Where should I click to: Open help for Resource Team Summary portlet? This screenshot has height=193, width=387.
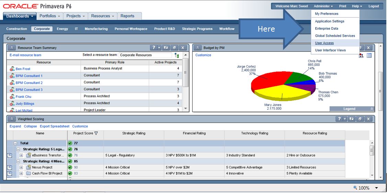154,48
